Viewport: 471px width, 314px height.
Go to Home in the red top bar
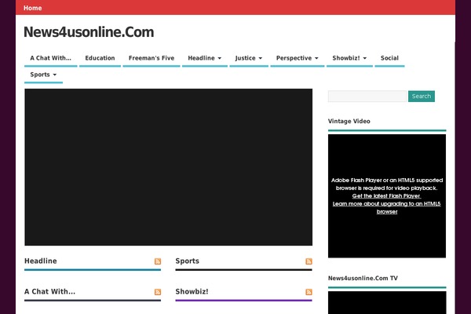[x=33, y=8]
